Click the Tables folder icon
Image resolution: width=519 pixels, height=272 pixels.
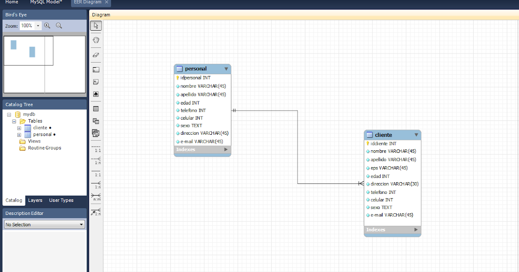click(22, 121)
